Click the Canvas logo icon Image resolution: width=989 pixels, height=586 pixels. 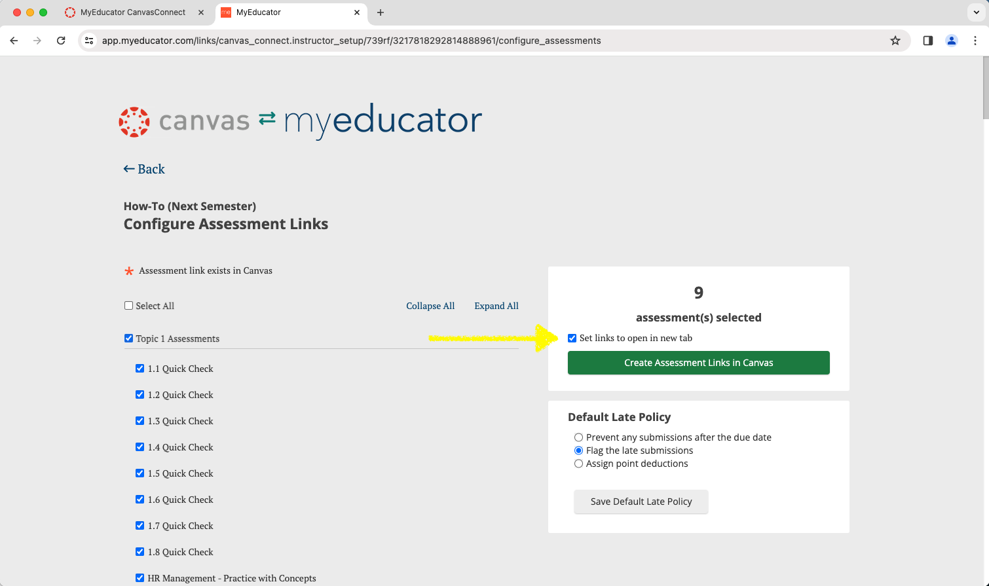134,122
